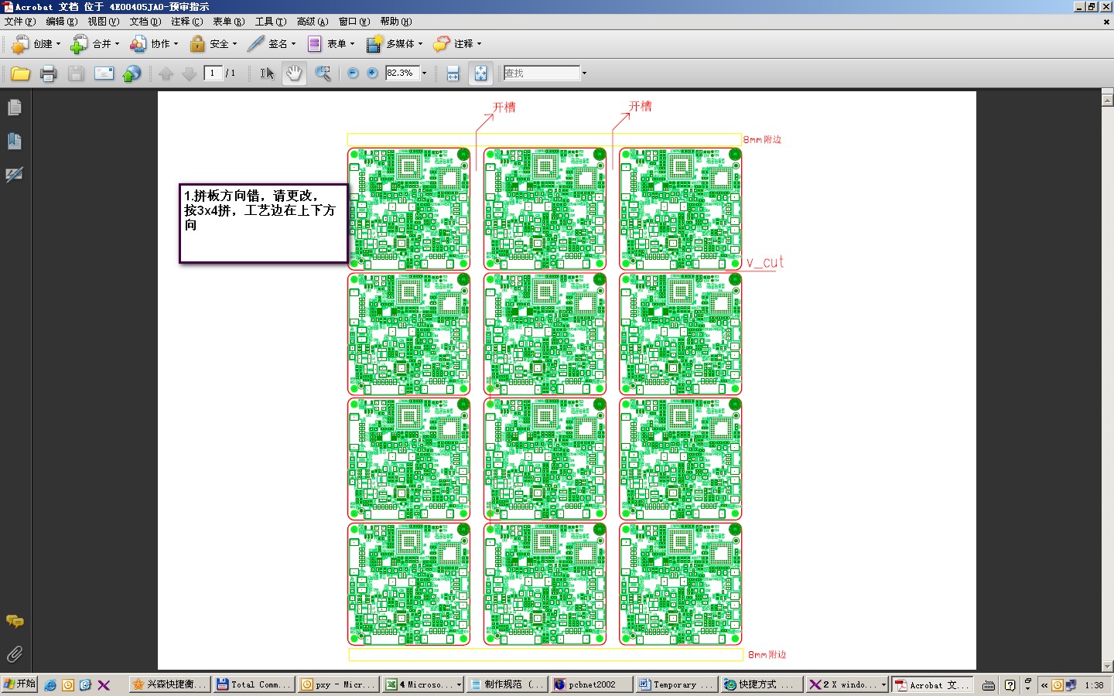
Task: Open the 帮助 (Help) menu
Action: click(396, 22)
